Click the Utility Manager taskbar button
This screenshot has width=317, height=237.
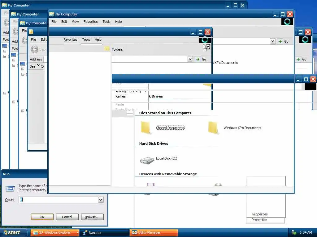154,233
